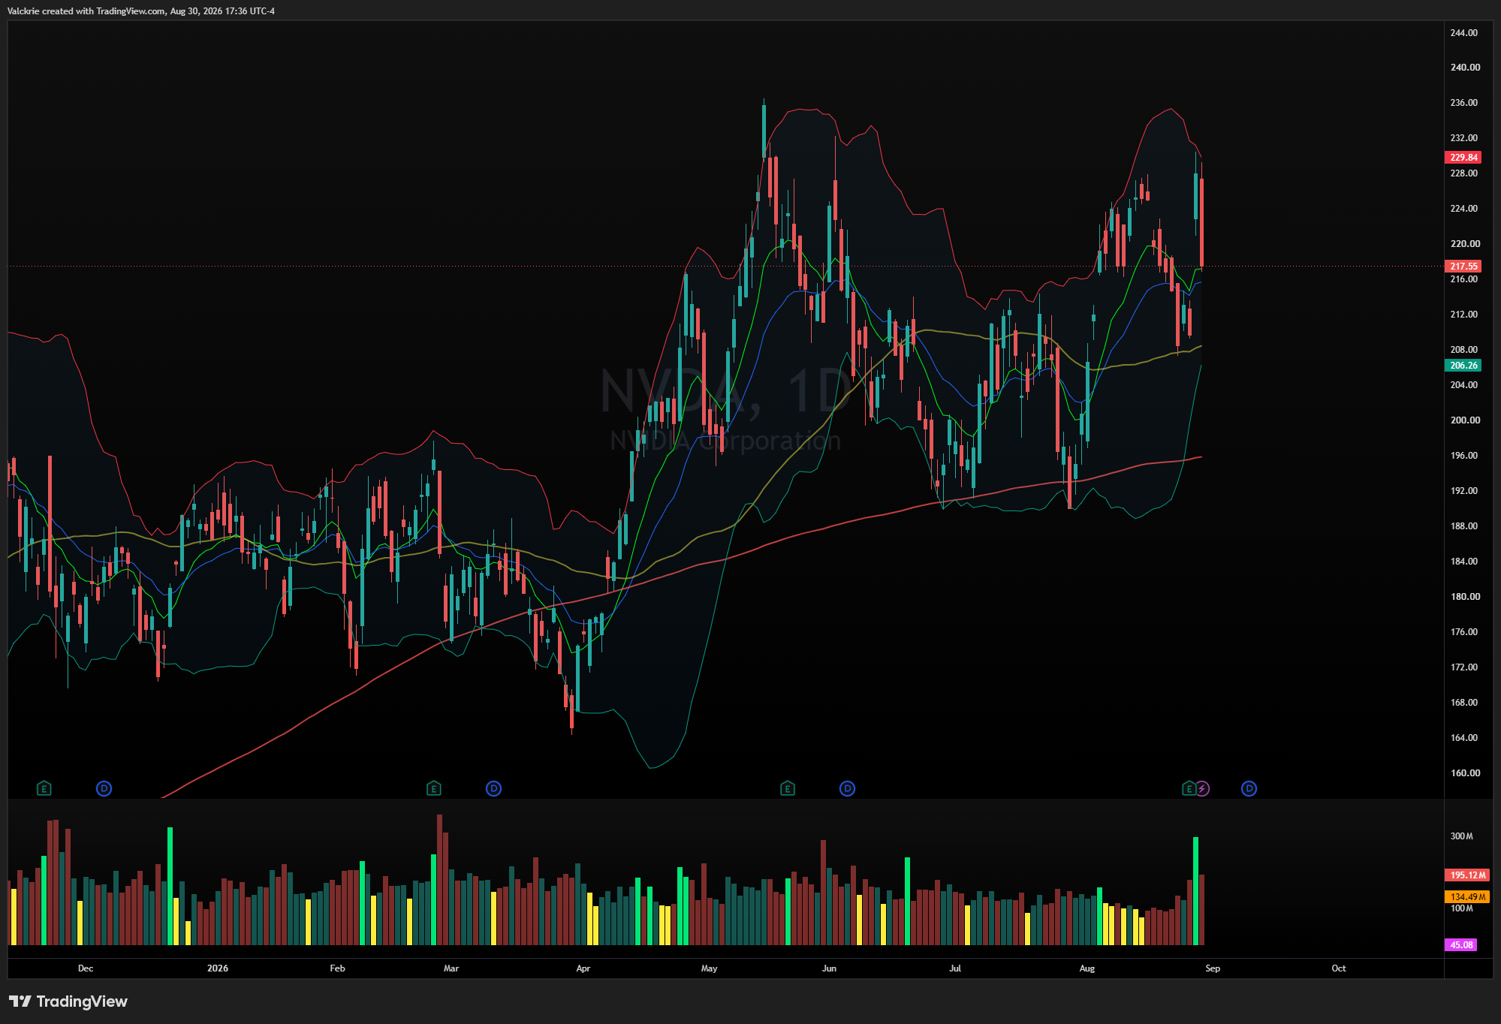Click the dividend marker in mid-March
1501x1024 pixels.
coord(493,788)
